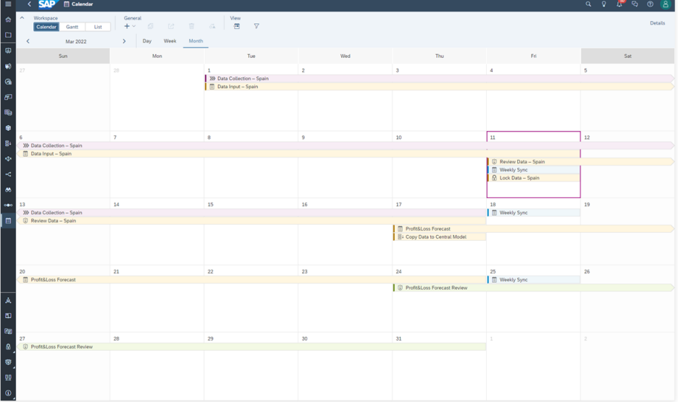This screenshot has width=678, height=402.
Task: Select the highlighted date 11
Action: 493,137
